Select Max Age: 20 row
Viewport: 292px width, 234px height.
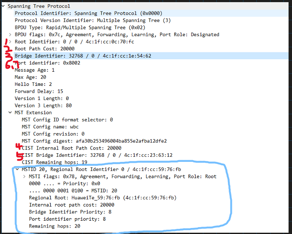click(x=151, y=77)
